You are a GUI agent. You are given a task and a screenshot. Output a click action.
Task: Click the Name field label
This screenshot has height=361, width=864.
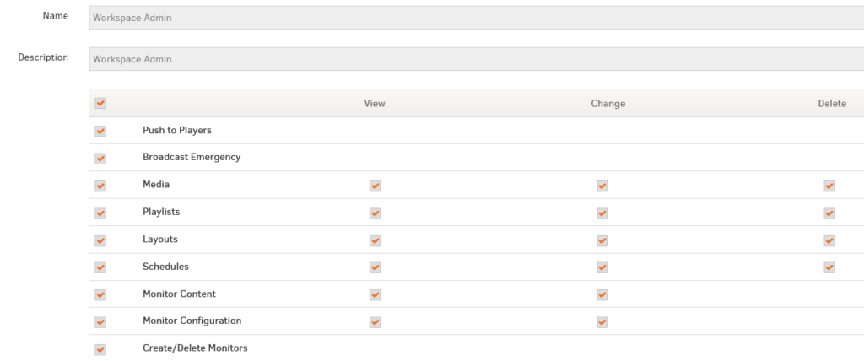click(x=56, y=16)
